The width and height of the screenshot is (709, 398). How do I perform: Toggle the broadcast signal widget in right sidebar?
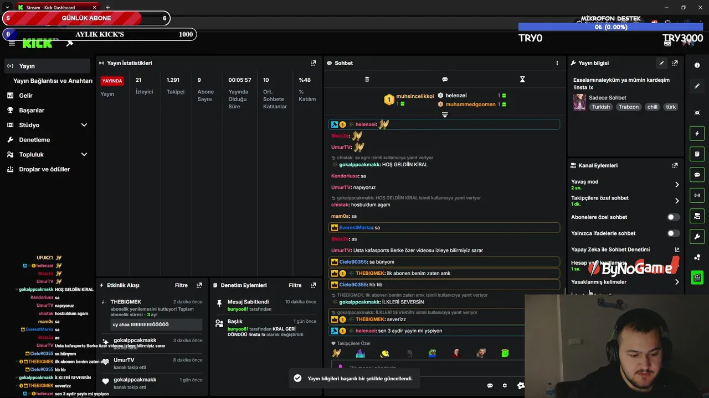697,195
